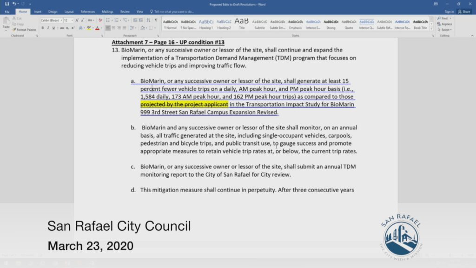Viewport: 476px width, 268px height.
Task: Undo the last edit
Action: coord(14,4)
